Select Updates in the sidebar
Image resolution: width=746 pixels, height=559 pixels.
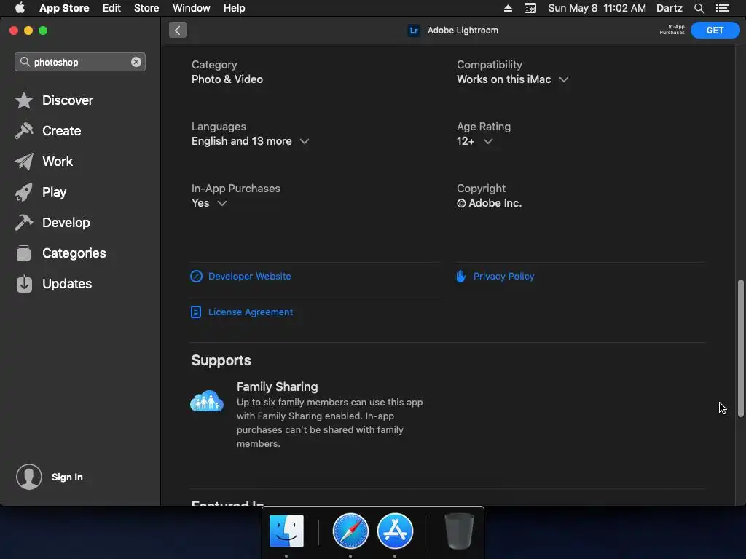pyautogui.click(x=67, y=284)
